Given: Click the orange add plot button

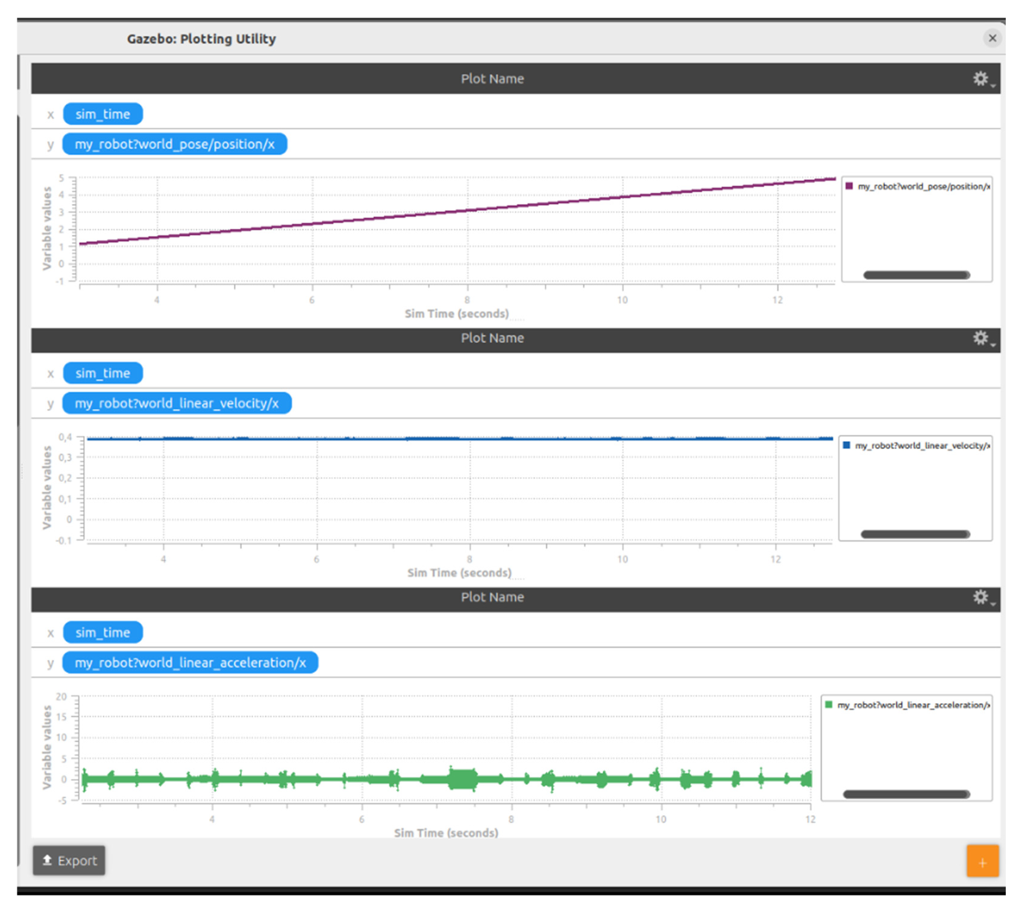Looking at the screenshot, I should pyautogui.click(x=983, y=862).
